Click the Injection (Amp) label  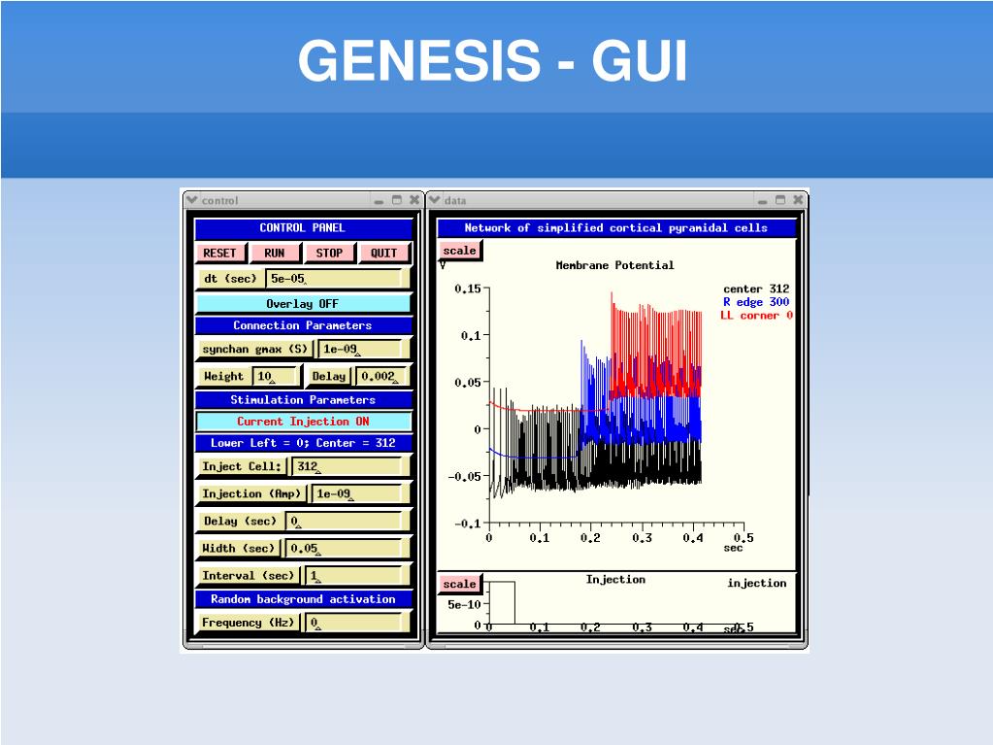[252, 494]
